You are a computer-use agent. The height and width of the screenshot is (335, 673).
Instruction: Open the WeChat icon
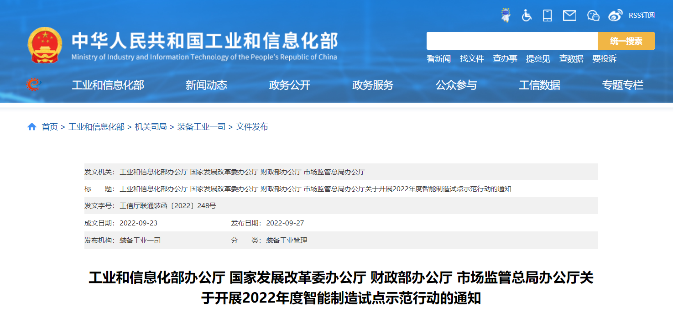(593, 16)
